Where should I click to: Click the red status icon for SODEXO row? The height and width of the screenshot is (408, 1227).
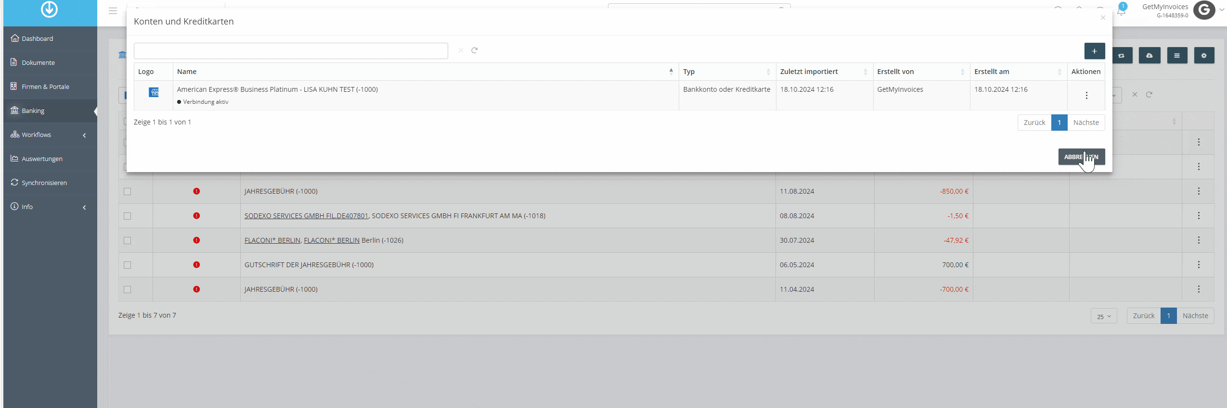pyautogui.click(x=196, y=216)
